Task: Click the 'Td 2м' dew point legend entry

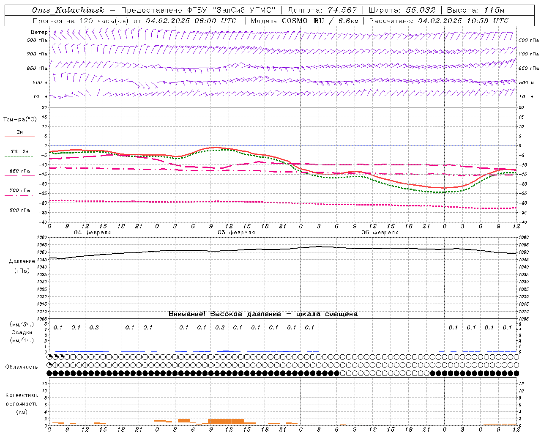Action: pyautogui.click(x=20, y=151)
